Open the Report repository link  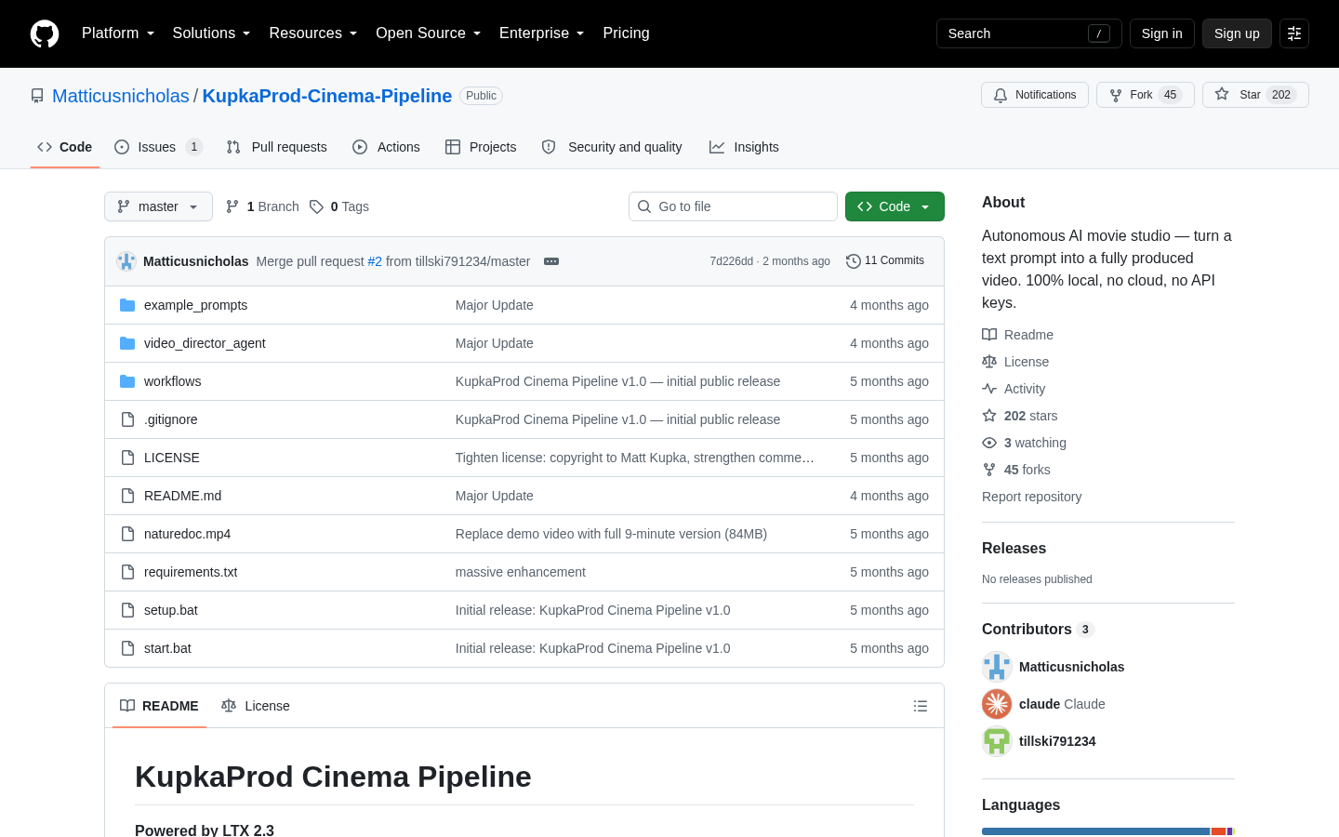click(x=1031, y=497)
